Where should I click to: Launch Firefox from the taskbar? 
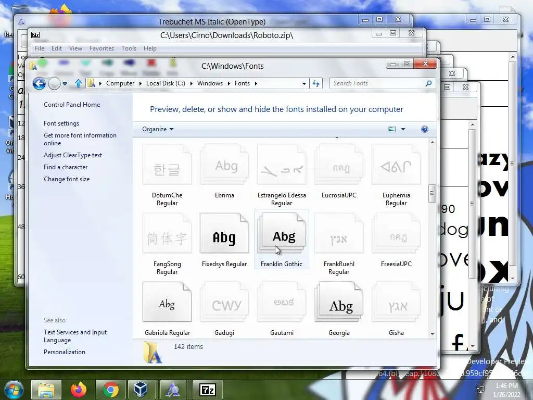tap(79, 390)
